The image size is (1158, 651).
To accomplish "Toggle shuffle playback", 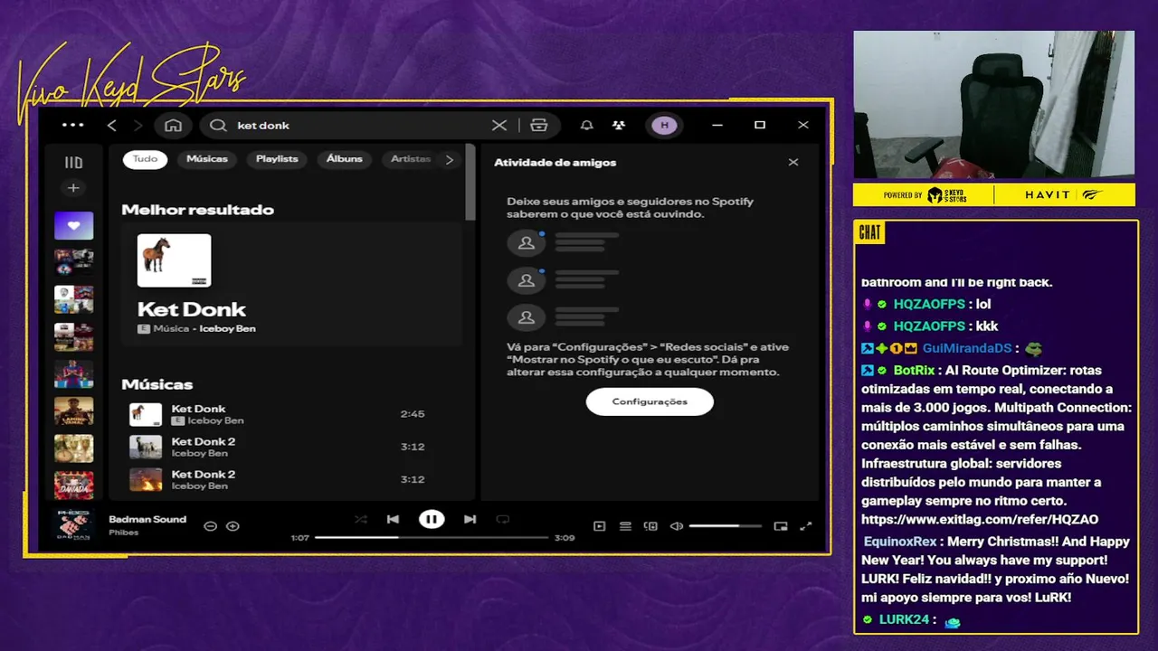I will [x=361, y=519].
